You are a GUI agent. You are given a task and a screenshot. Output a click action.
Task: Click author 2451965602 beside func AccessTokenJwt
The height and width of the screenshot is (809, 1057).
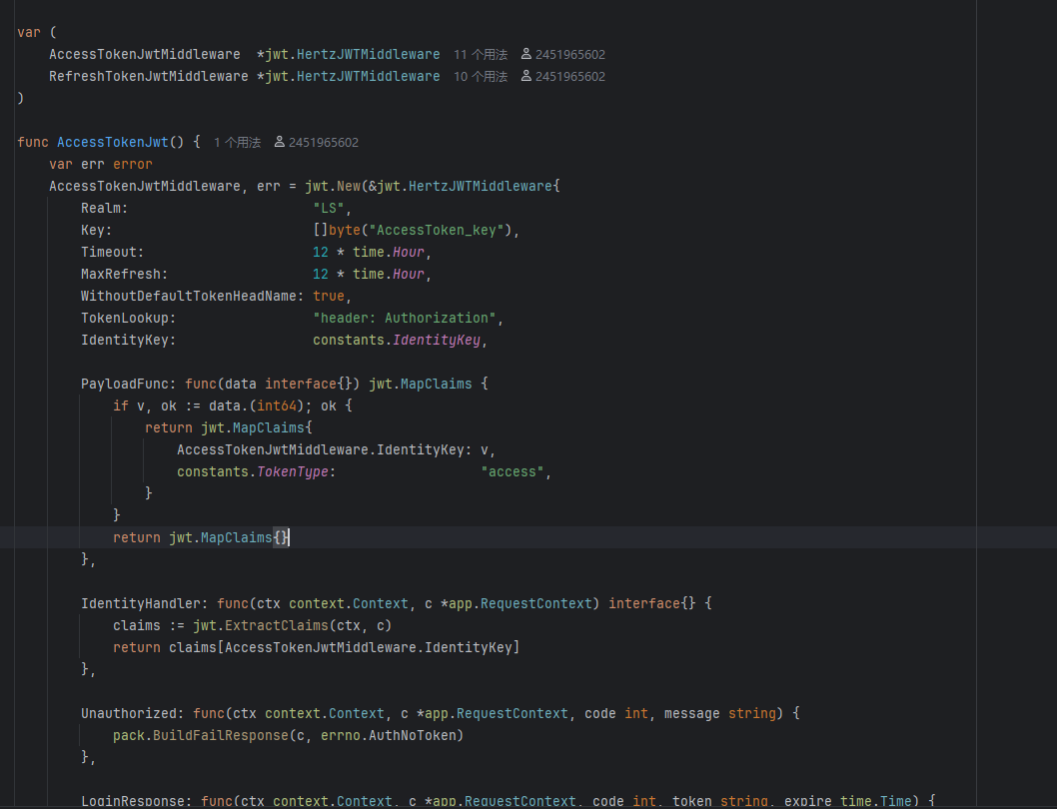point(324,143)
